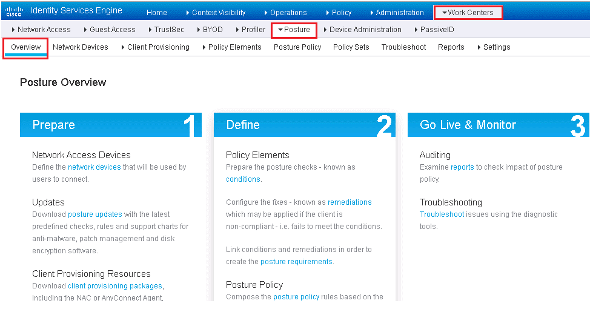
Task: Expand the Settings tab menu
Action: [x=494, y=47]
